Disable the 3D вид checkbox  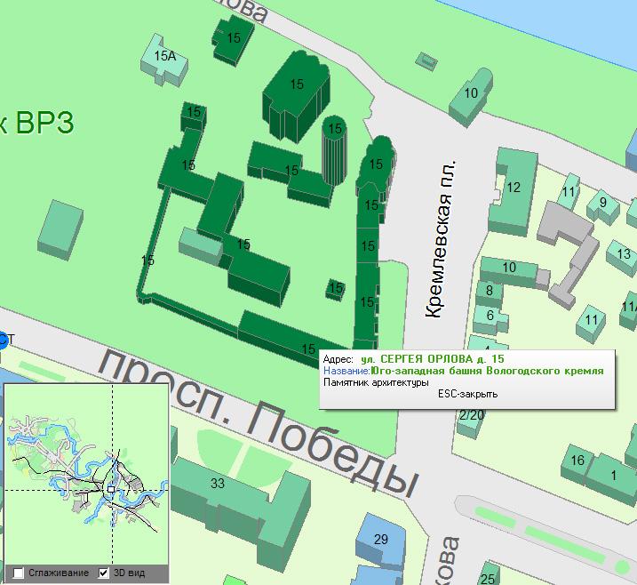tap(104, 573)
